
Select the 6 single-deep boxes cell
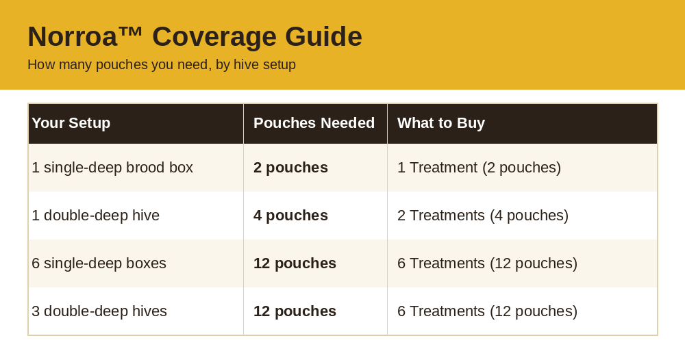click(x=136, y=263)
